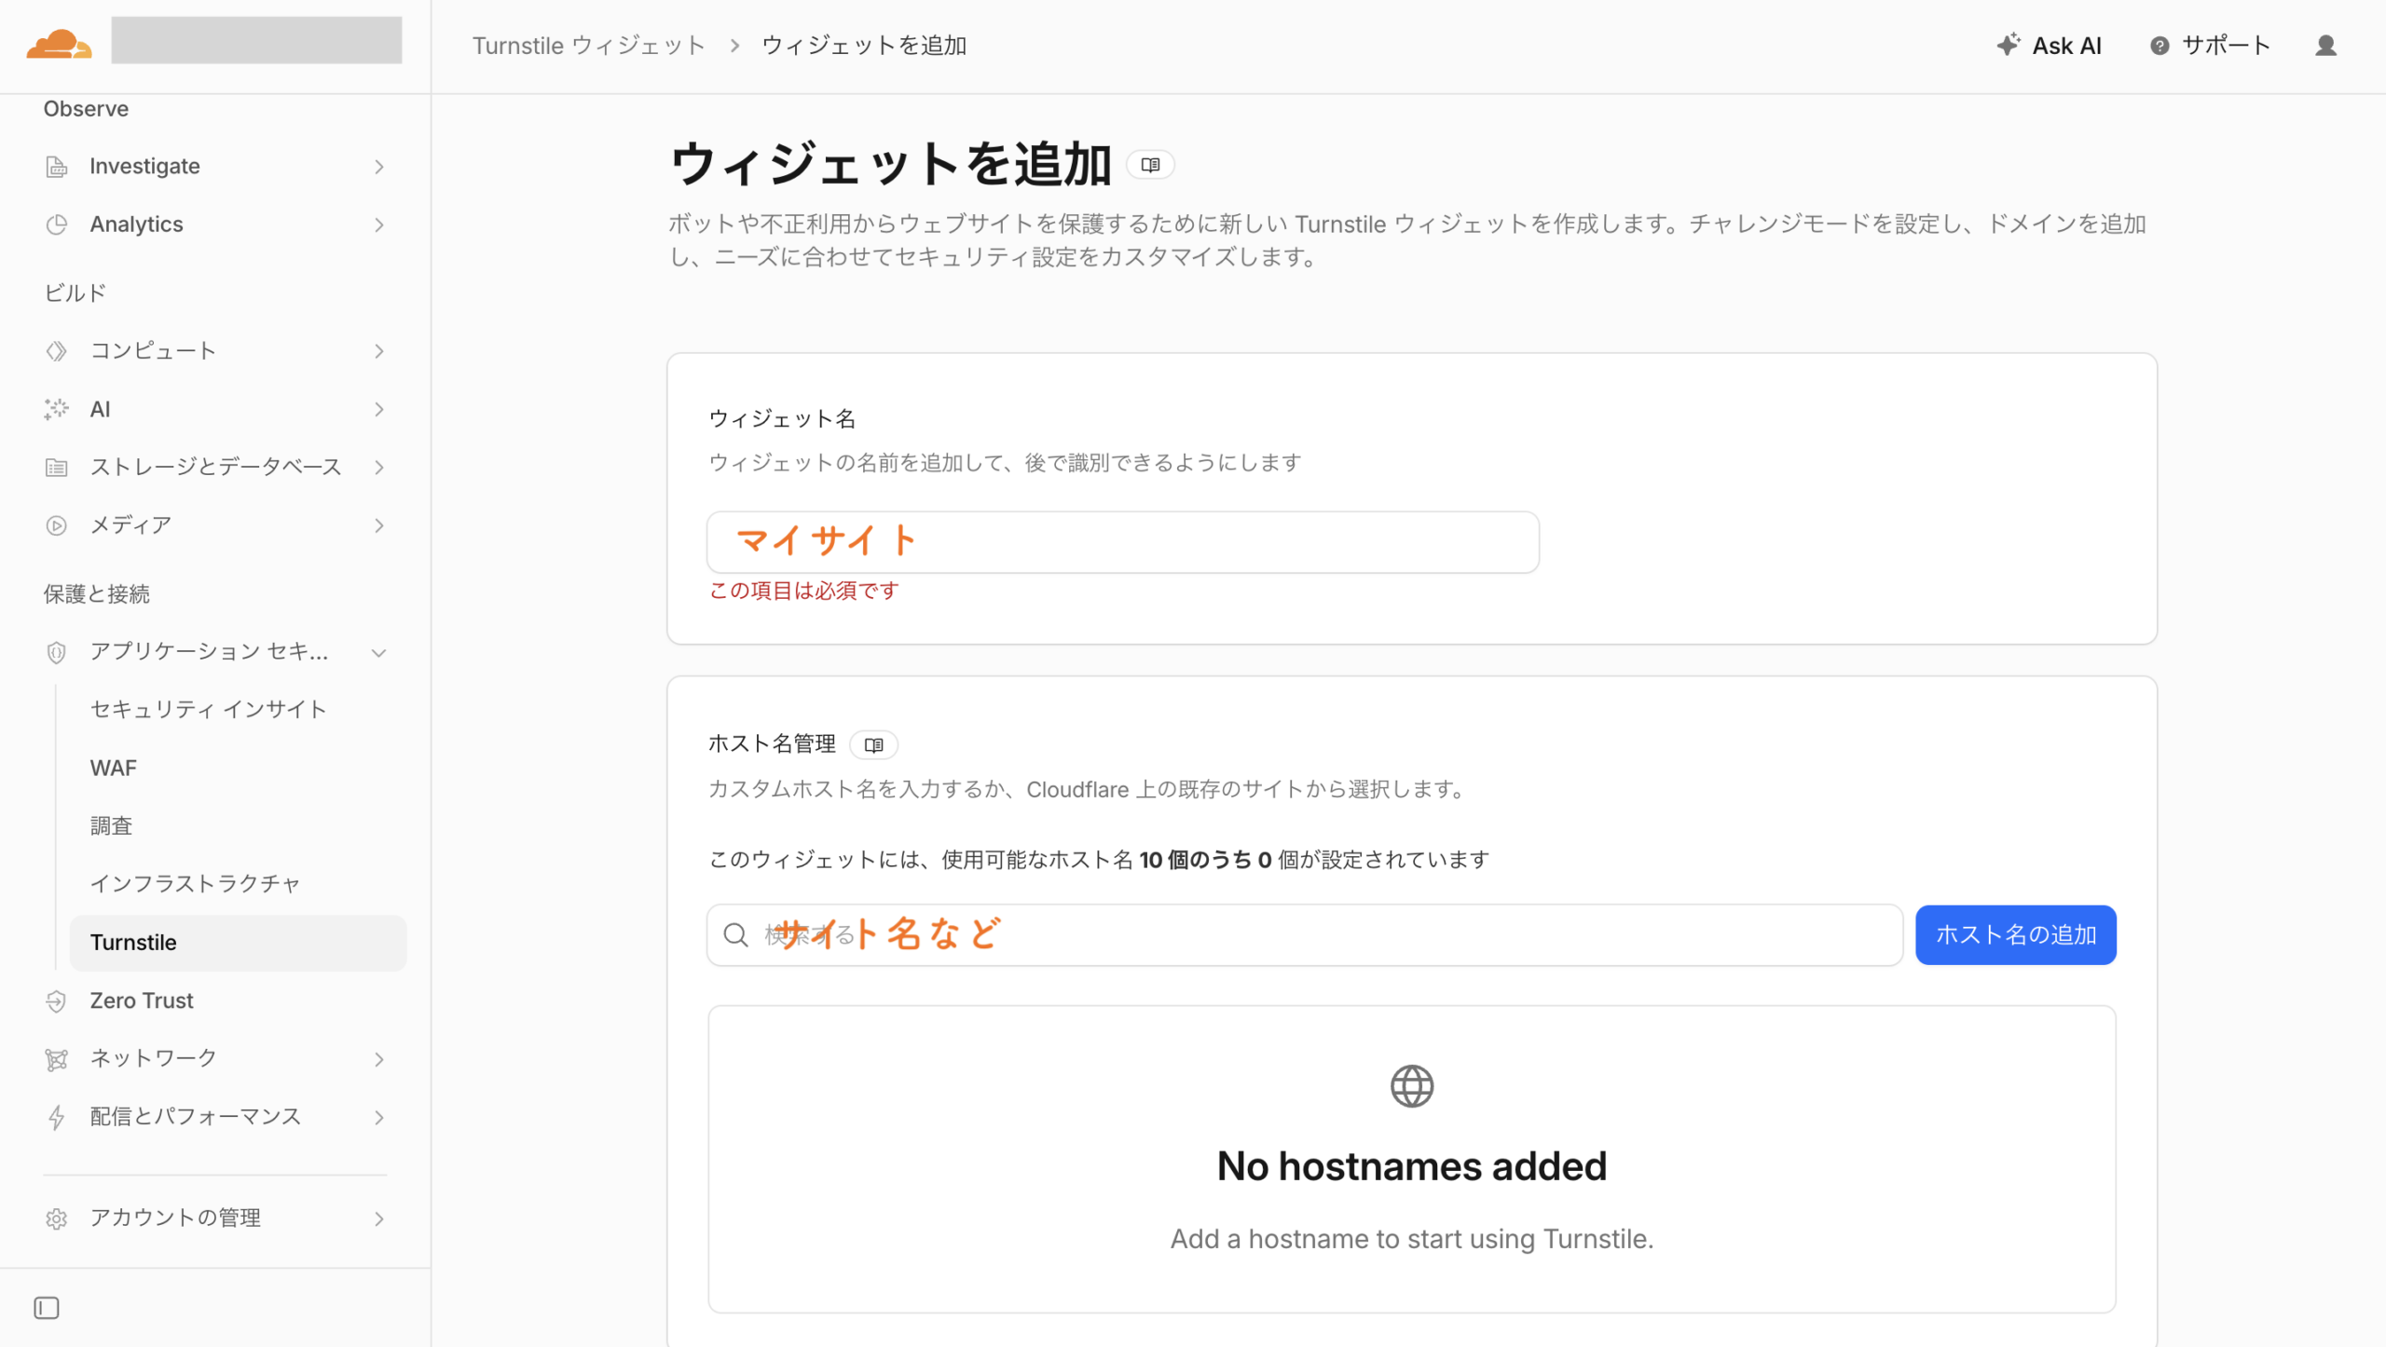Click the アカウントの管理 gear icon
This screenshot has height=1347, width=2386.
[x=57, y=1218]
